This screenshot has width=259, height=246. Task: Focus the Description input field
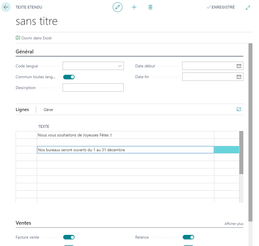click(x=93, y=87)
